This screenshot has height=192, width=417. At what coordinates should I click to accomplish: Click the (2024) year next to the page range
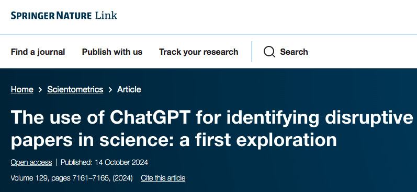pos(122,178)
